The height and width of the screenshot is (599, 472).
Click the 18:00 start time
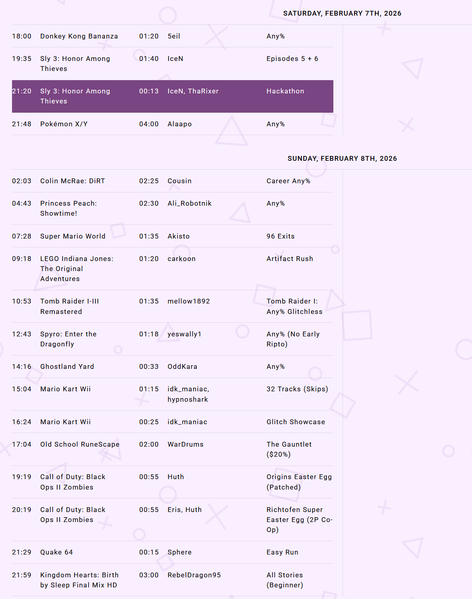pyautogui.click(x=22, y=36)
